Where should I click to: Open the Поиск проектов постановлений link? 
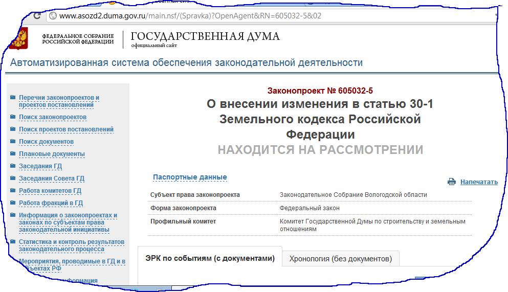click(x=66, y=129)
